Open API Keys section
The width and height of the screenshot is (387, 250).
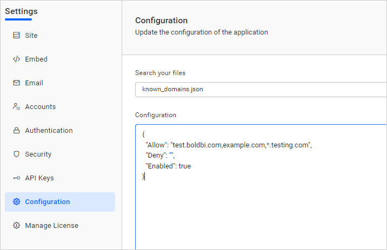[x=39, y=178]
